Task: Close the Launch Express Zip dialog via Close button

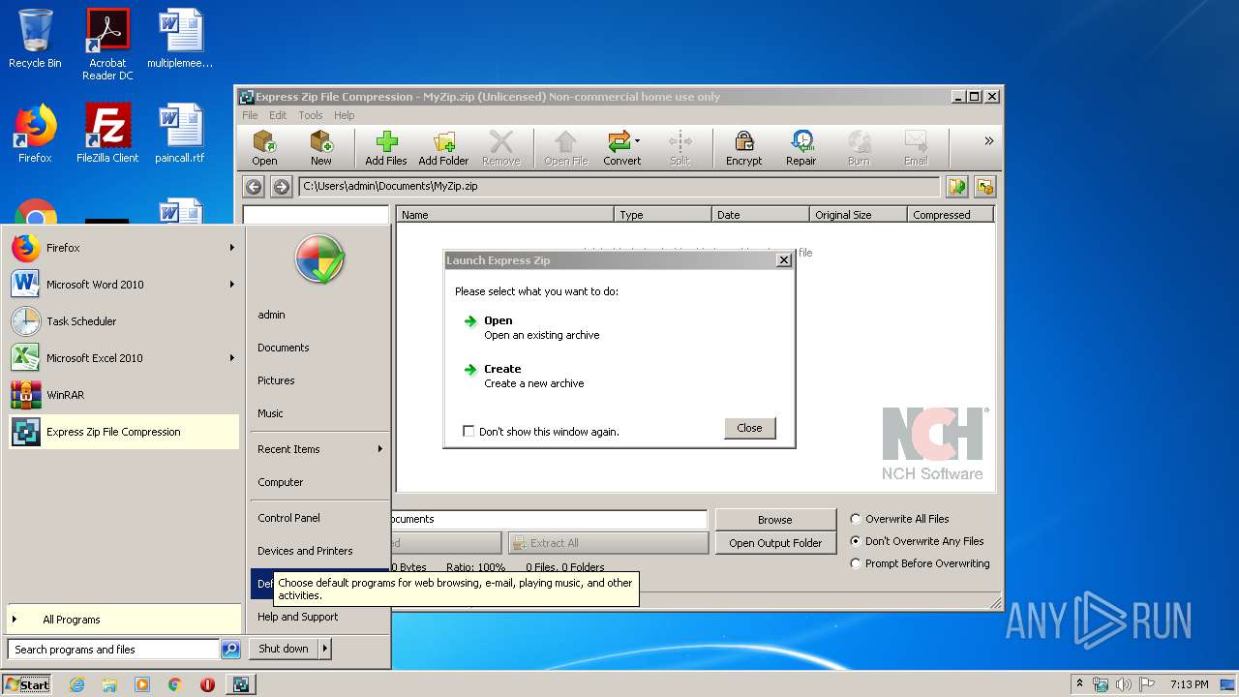Action: (749, 428)
